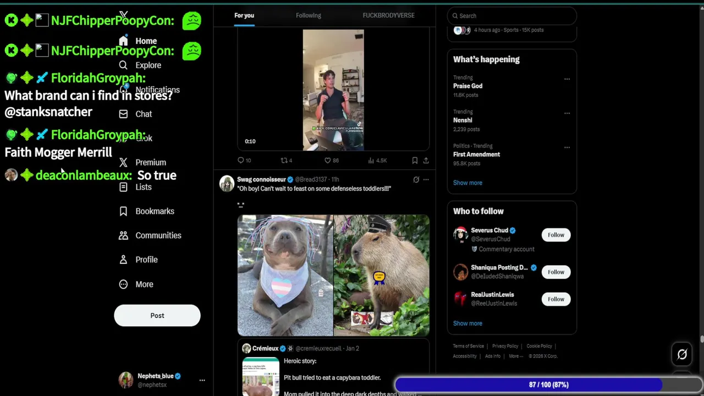
Task: Switch to Following tab
Action: click(309, 15)
